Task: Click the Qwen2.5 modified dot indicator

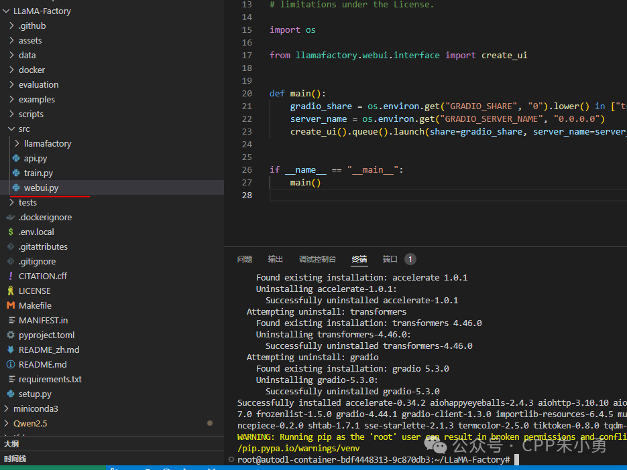Action: click(210, 423)
